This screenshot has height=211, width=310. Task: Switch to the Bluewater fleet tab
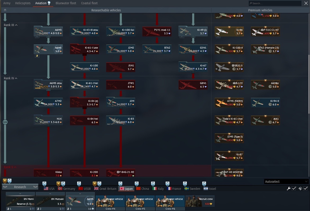66,3
